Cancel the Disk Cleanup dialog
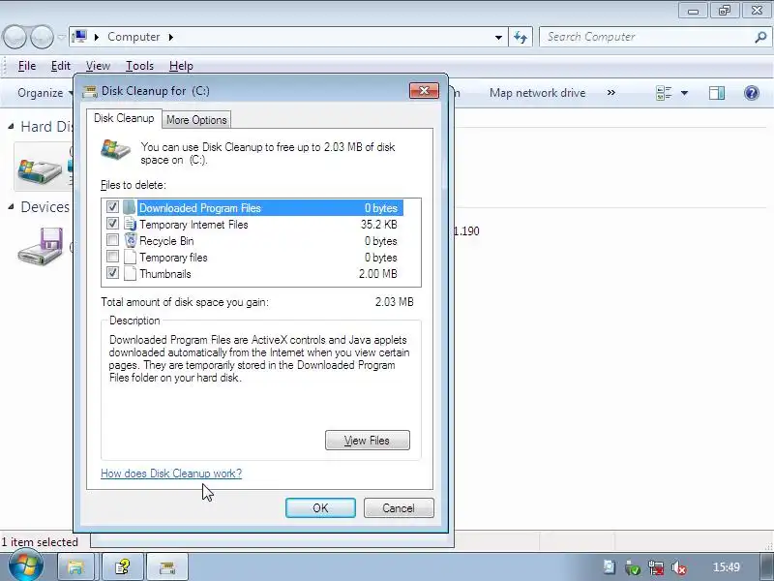Screen dimensions: 774x581 399,507
